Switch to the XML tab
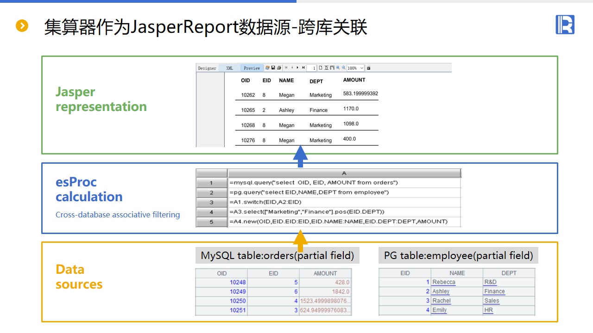This screenshot has width=593, height=333. pyautogui.click(x=229, y=68)
